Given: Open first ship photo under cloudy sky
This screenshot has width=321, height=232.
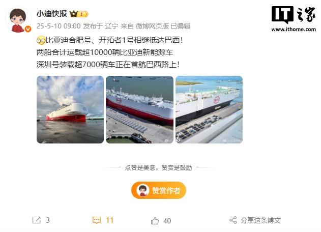Looking at the screenshot, I should pyautogui.click(x=70, y=109).
